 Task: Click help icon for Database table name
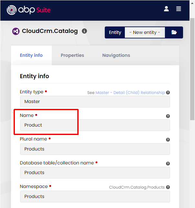point(168,164)
